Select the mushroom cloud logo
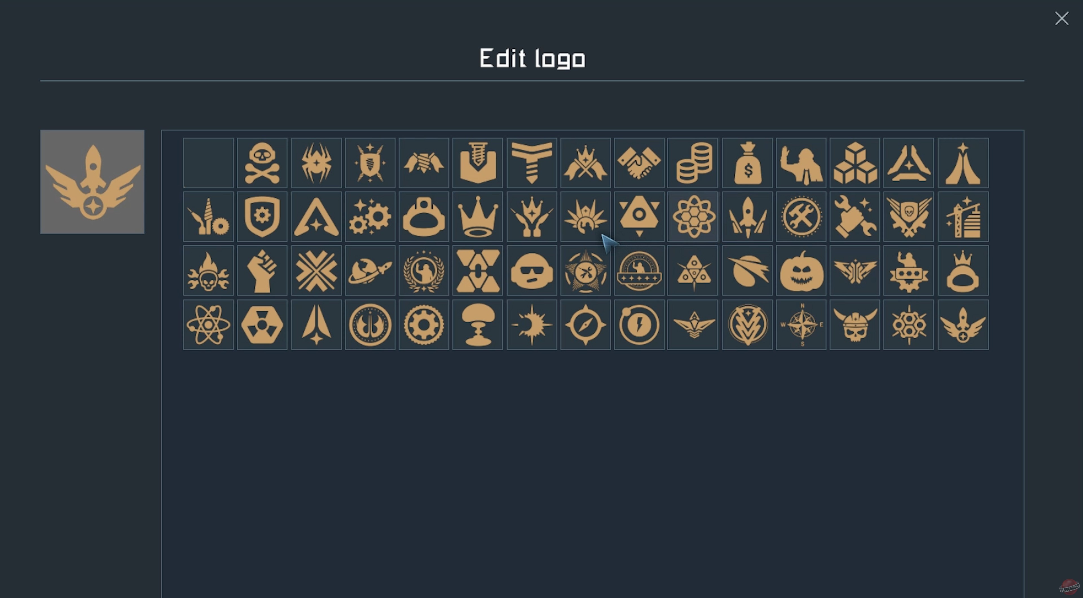 (x=477, y=325)
